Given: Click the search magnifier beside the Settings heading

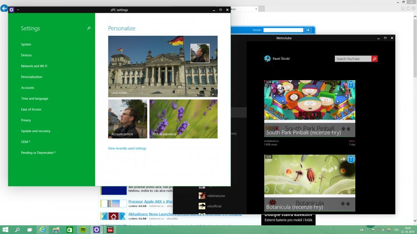Looking at the screenshot, I should [89, 28].
